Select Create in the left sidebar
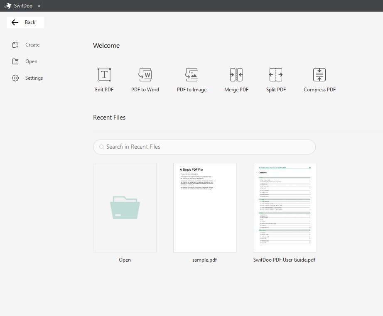 click(26, 45)
